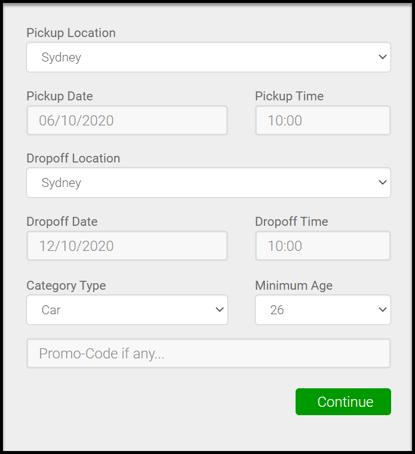Image resolution: width=415 pixels, height=454 pixels.
Task: Select the Dropoff Time input
Action: point(322,246)
